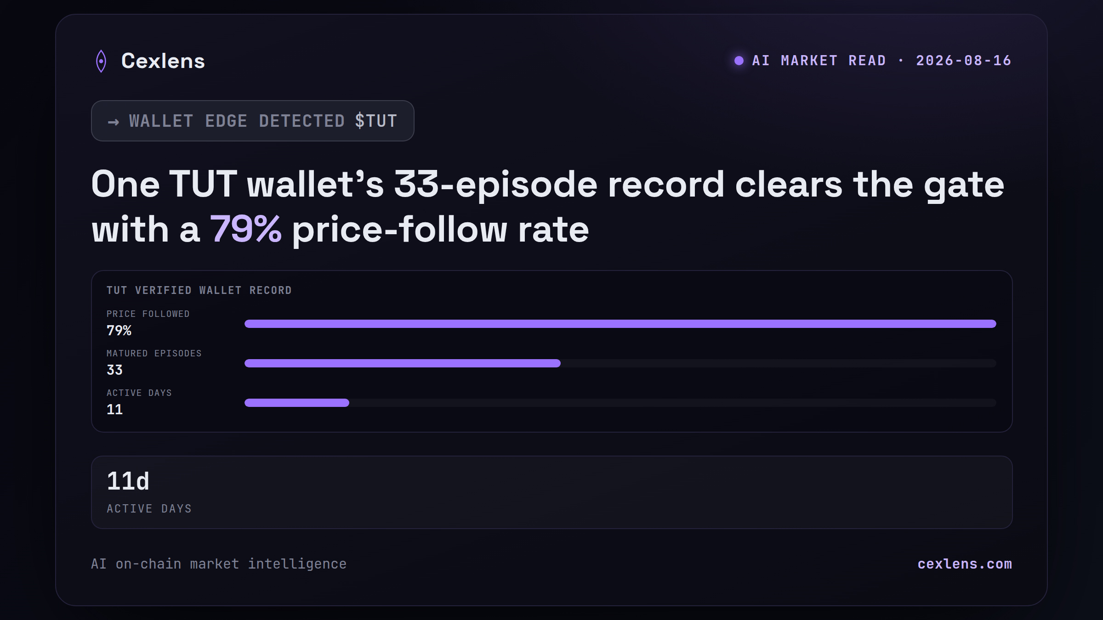Click the Cexlens logo icon
This screenshot has height=620, width=1103.
101,61
